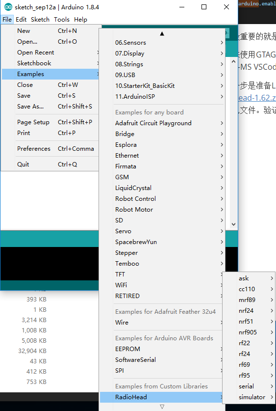This screenshot has height=411, width=276.
Task: Open Temboo examples submenu
Action: tap(162, 263)
